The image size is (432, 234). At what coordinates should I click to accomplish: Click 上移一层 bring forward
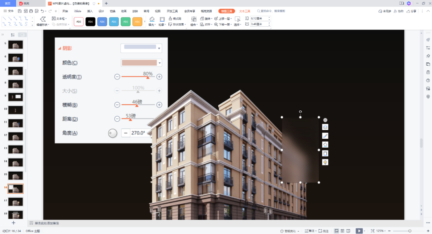point(223,18)
